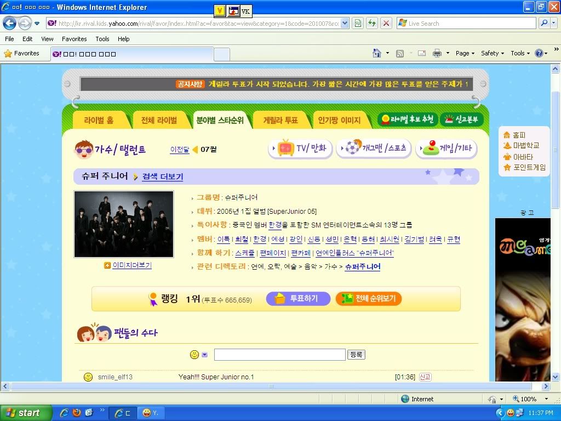561x421 pixels.
Task: Click the purple 투표하기 vote button
Action: pos(299,299)
